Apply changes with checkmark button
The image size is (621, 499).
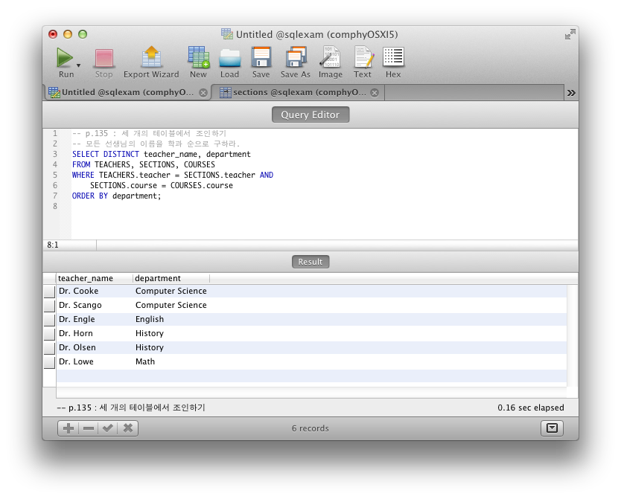coord(108,428)
